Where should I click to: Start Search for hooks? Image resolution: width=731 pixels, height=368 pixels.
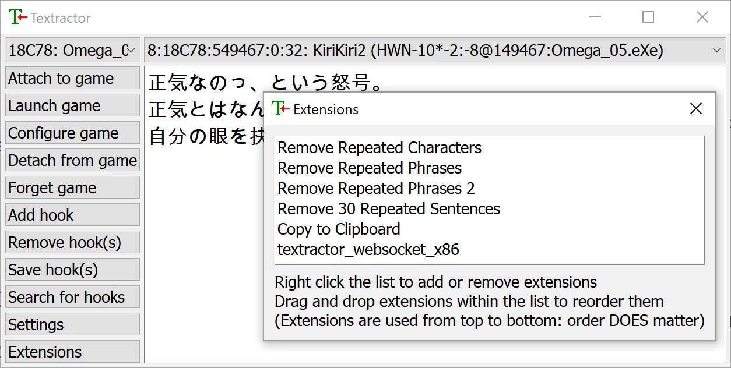[x=60, y=297]
